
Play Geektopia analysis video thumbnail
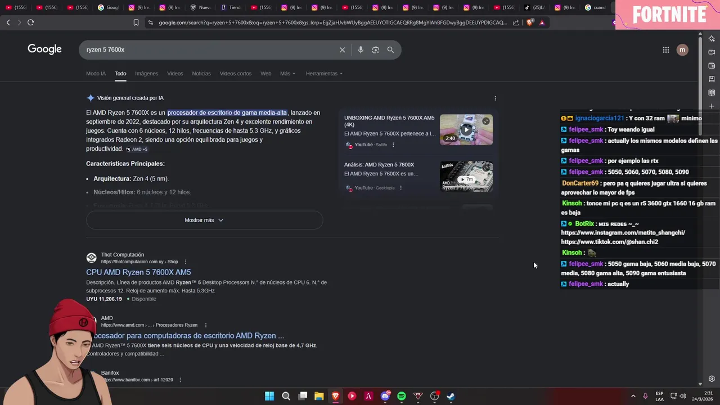tap(466, 177)
